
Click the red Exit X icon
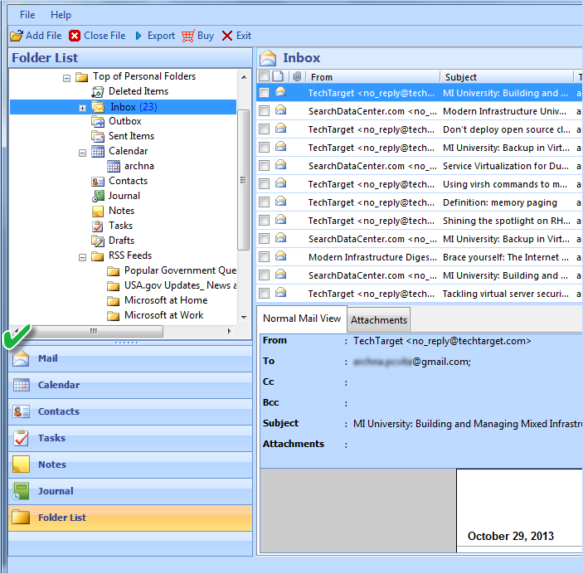click(226, 36)
